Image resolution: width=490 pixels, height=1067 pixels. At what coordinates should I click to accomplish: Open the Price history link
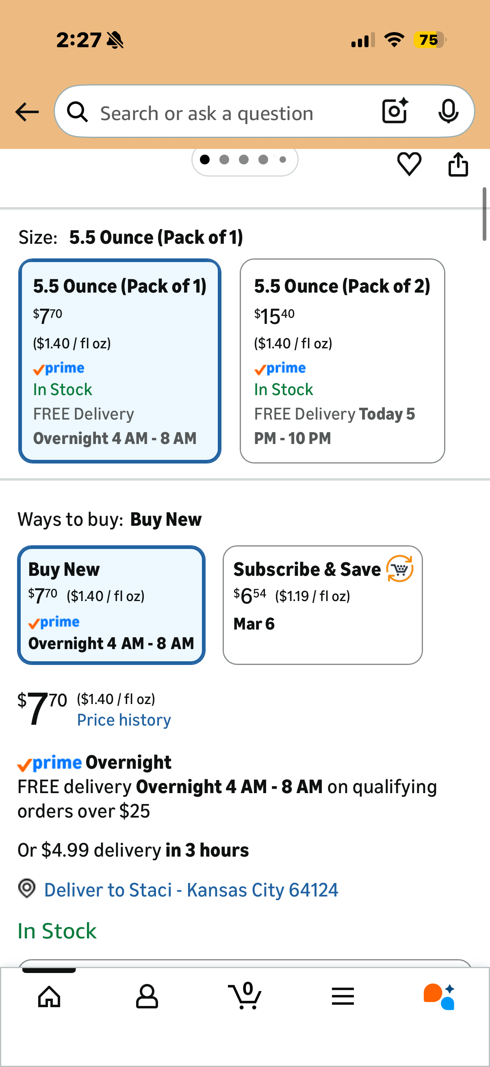[124, 720]
